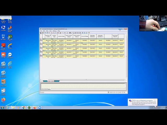The image size is (167, 125).
Task: Toggle the Step Limit checkbox under step 3
Action: coord(48,49)
